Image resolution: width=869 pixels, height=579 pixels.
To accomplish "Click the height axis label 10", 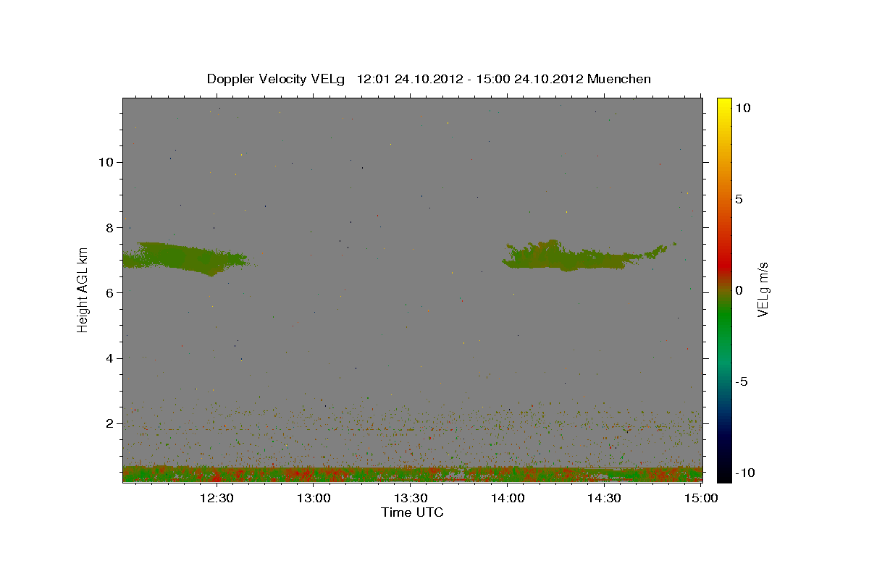I will (106, 162).
